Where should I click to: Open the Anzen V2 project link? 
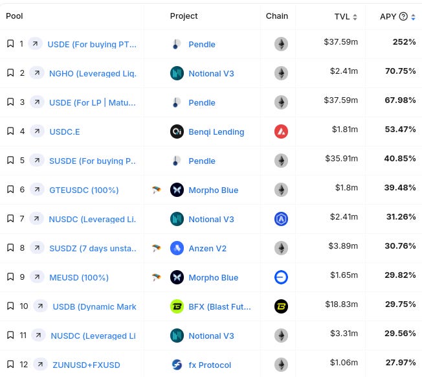(x=208, y=248)
